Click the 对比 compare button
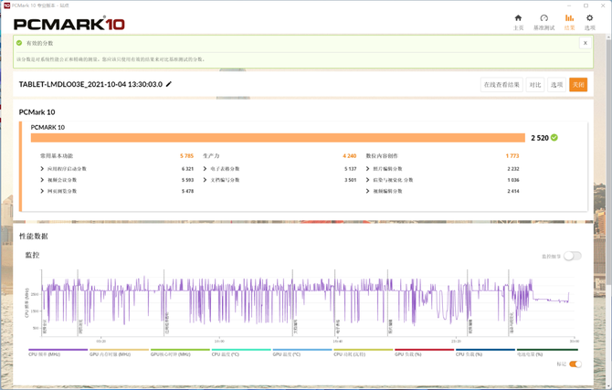 click(535, 85)
